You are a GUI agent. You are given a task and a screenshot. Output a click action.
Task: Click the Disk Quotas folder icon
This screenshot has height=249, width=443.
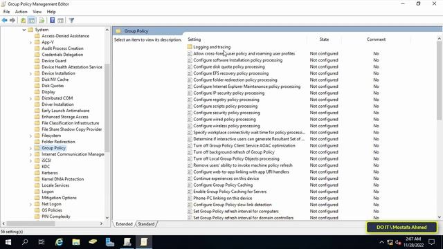point(37,86)
